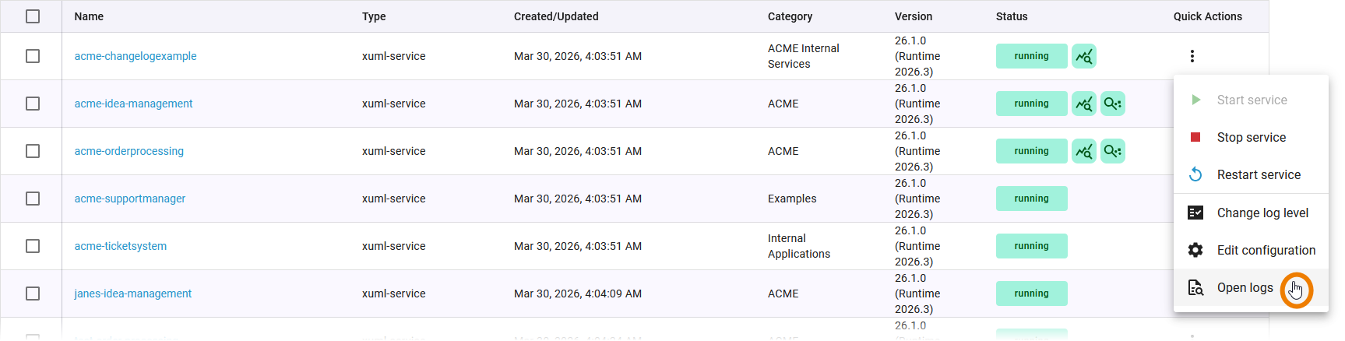This screenshot has height=341, width=1345.
Task: Click the red Stop service icon
Action: (x=1195, y=137)
